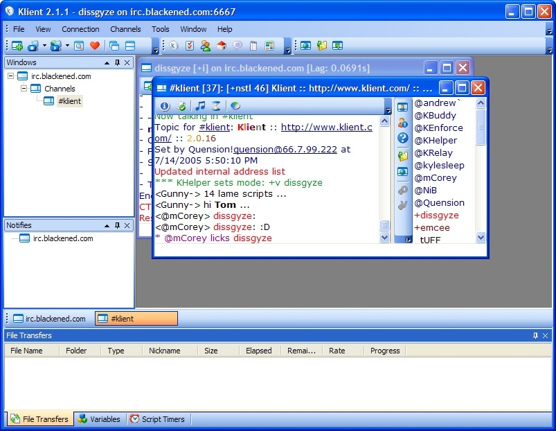Open the Notifies panel triangle menu arrow
Image resolution: width=556 pixels, height=431 pixels.
click(x=107, y=226)
